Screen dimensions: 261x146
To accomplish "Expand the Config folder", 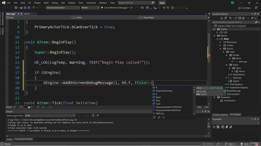I will pos(220,45).
